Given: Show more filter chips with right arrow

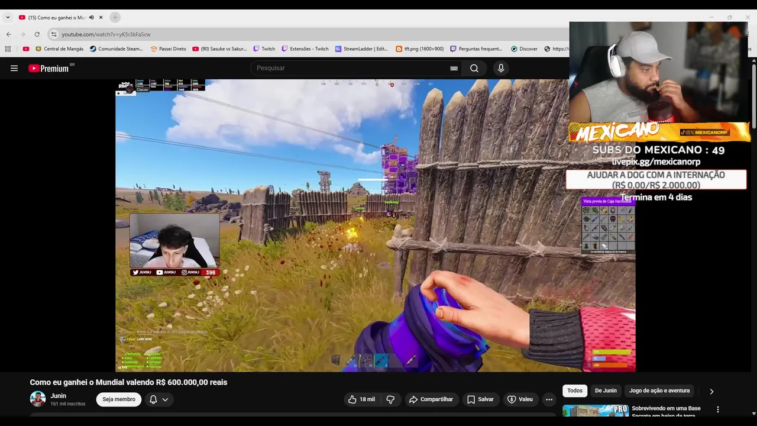Looking at the screenshot, I should pos(711,391).
